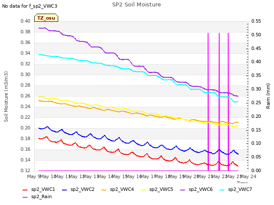Click the May 24 x-axis tick label
Image resolution: width=274 pixels, height=205 pixels.
point(248,176)
